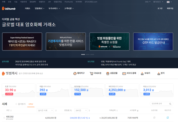Image resolution: width=178 pixels, height=122 pixels.
Task: Expand the 빗썸캐시 dropdown menu
Action: pyautogui.click(x=39, y=8)
